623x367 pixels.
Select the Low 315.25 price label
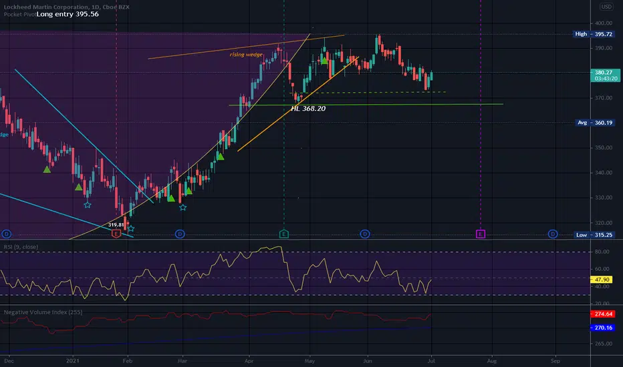[594, 235]
